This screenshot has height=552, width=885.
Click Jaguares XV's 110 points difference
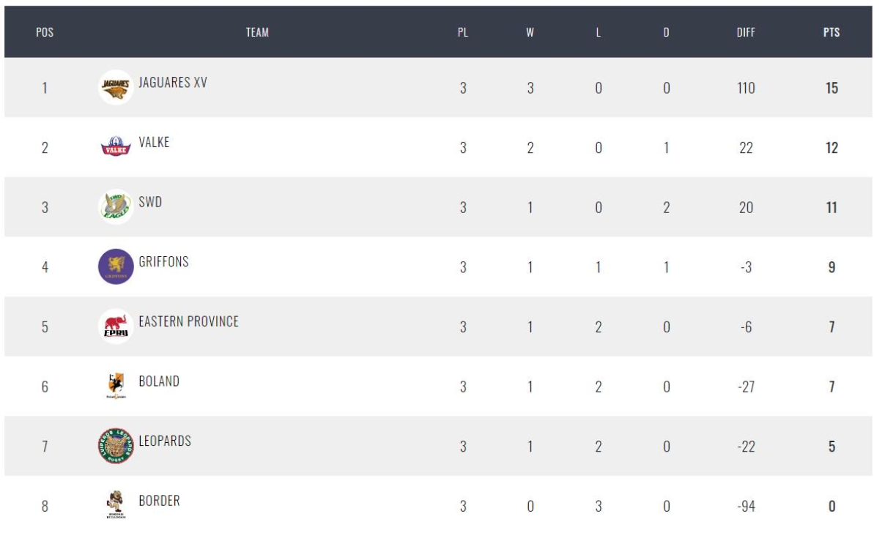tap(746, 88)
